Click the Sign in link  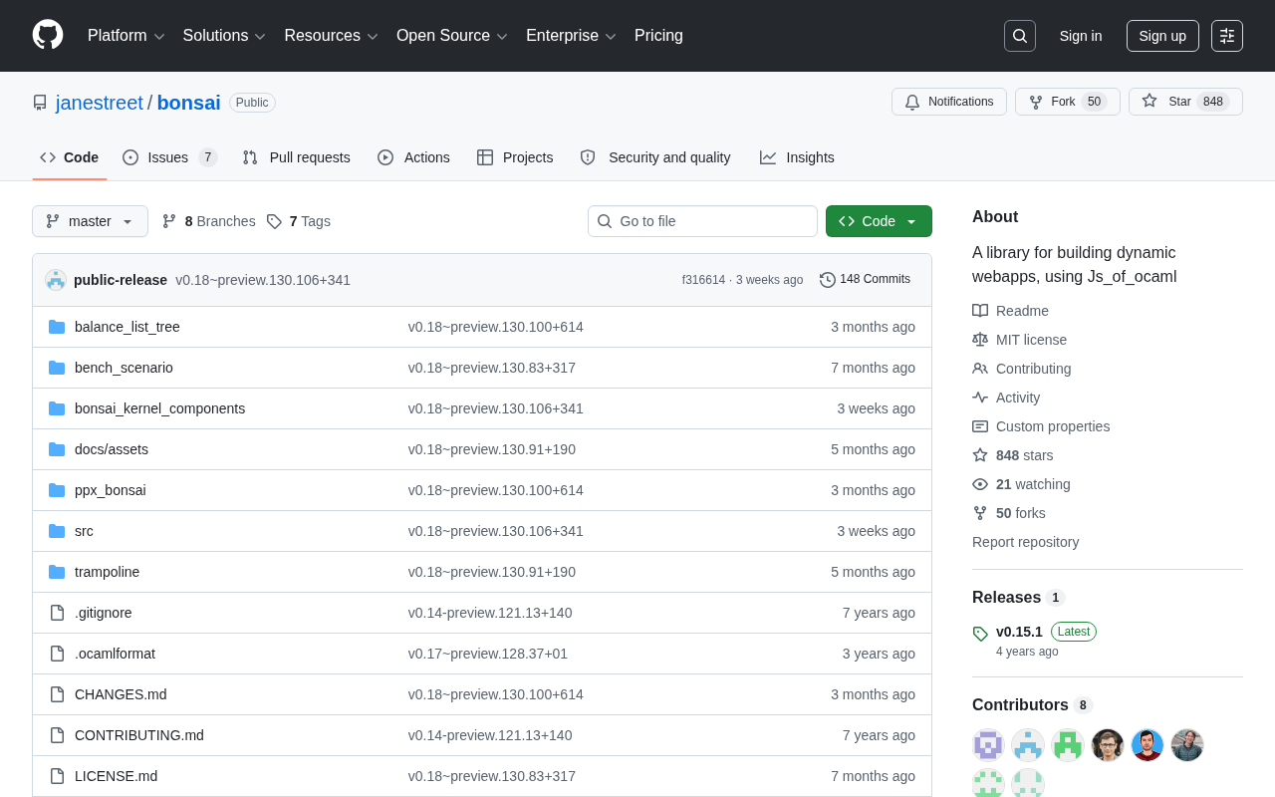coord(1081,36)
